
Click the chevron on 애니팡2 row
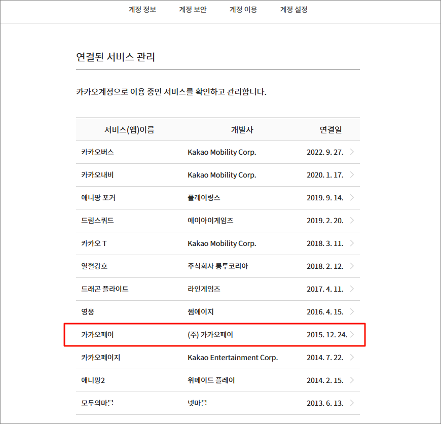[352, 380]
